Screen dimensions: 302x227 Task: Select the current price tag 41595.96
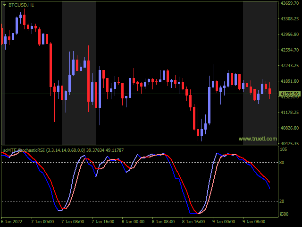point(290,94)
